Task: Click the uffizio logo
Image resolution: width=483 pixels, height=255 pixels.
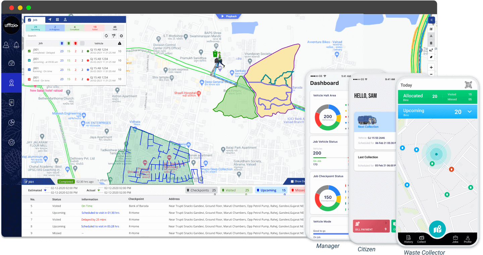Action: (x=11, y=25)
